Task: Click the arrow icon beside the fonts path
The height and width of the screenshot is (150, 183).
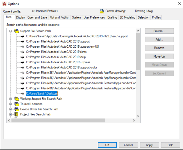Action: [x=22, y=52]
